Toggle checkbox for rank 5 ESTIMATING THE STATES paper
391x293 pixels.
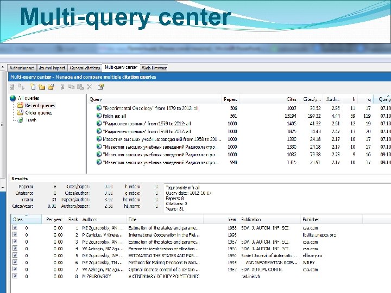pos(15,256)
